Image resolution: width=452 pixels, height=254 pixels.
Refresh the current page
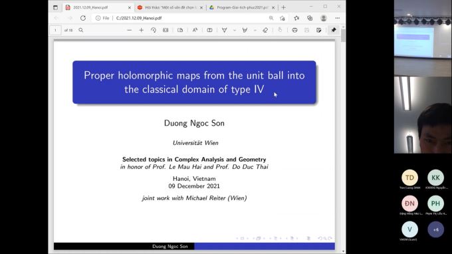(x=83, y=18)
